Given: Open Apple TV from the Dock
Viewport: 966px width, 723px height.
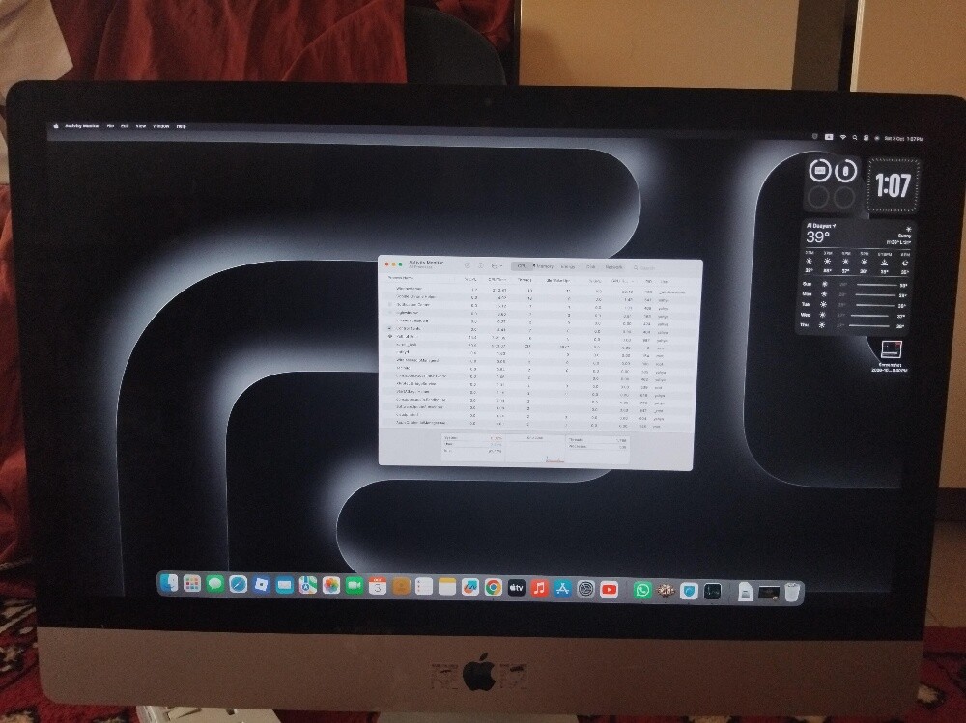Looking at the screenshot, I should [x=516, y=588].
